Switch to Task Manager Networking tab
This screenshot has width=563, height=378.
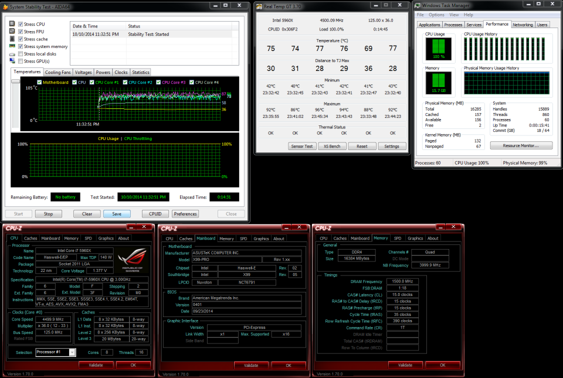pos(523,25)
